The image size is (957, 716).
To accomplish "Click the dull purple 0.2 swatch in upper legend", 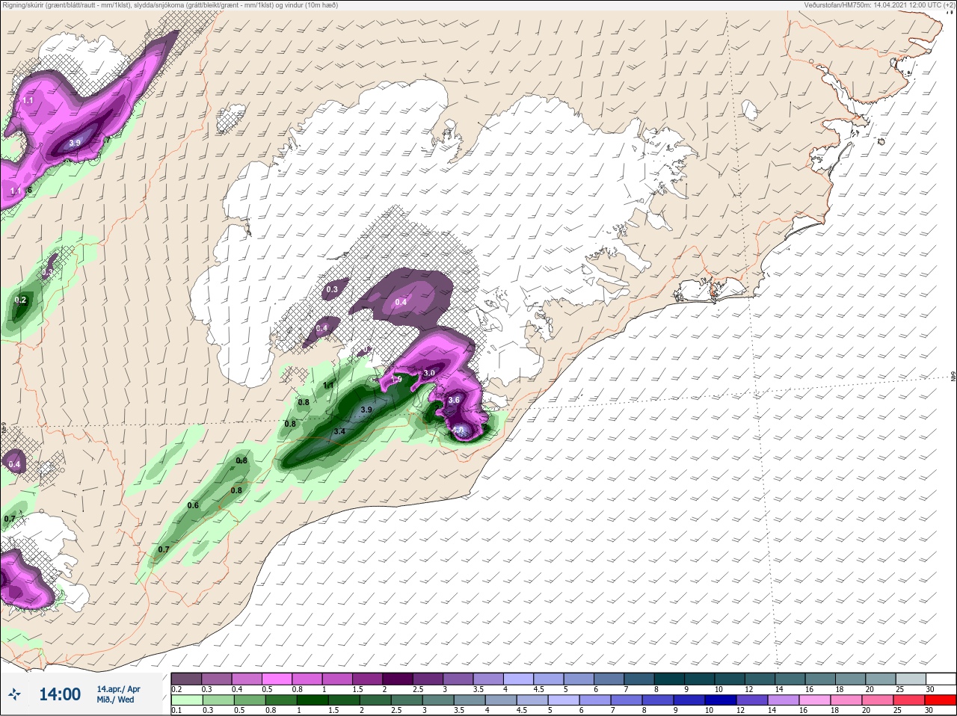I will point(186,679).
